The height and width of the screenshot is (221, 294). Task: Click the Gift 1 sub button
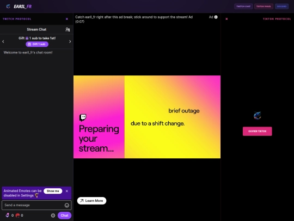pyautogui.click(x=37, y=44)
